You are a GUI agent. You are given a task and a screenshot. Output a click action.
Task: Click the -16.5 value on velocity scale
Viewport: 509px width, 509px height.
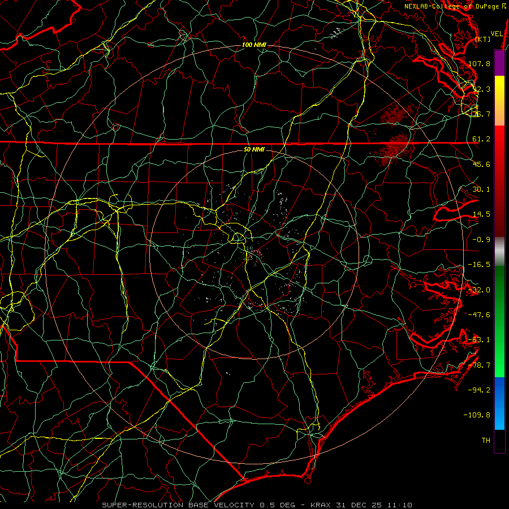click(479, 265)
